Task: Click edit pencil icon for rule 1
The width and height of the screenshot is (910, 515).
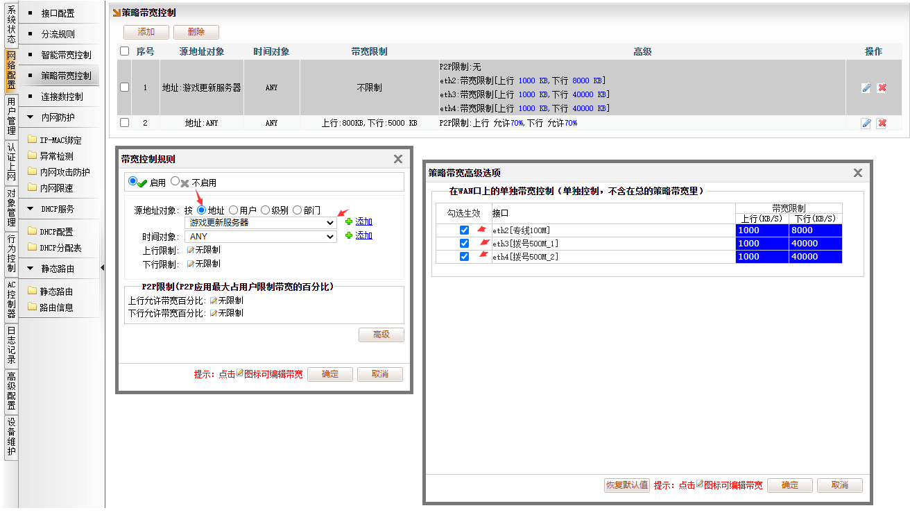Action: click(x=866, y=88)
